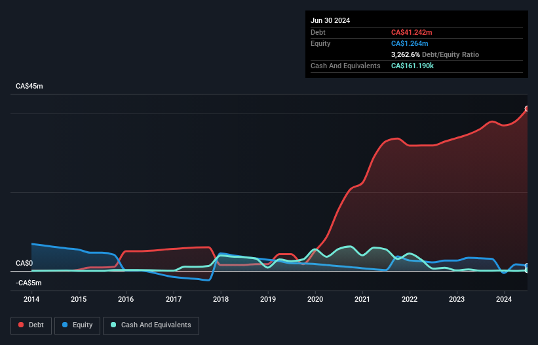Screen dimensions: 538x345
Task: Click the CA$1.264m equity value
Action: 410,43
